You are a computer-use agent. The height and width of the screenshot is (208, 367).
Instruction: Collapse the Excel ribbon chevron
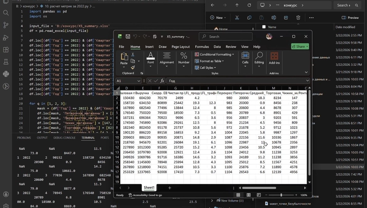click(306, 72)
